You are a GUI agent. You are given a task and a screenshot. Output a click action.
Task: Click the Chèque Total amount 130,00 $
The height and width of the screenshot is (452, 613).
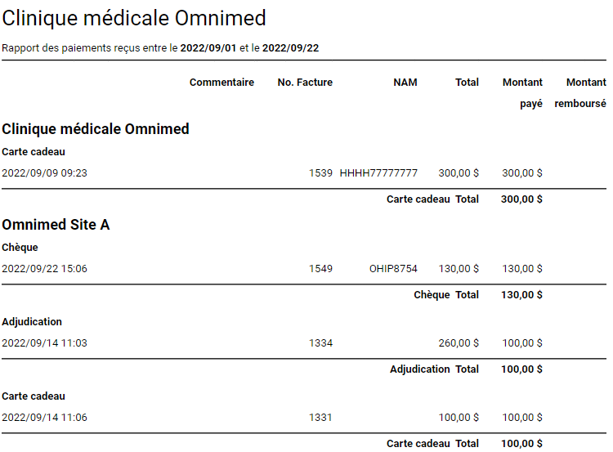[521, 295]
